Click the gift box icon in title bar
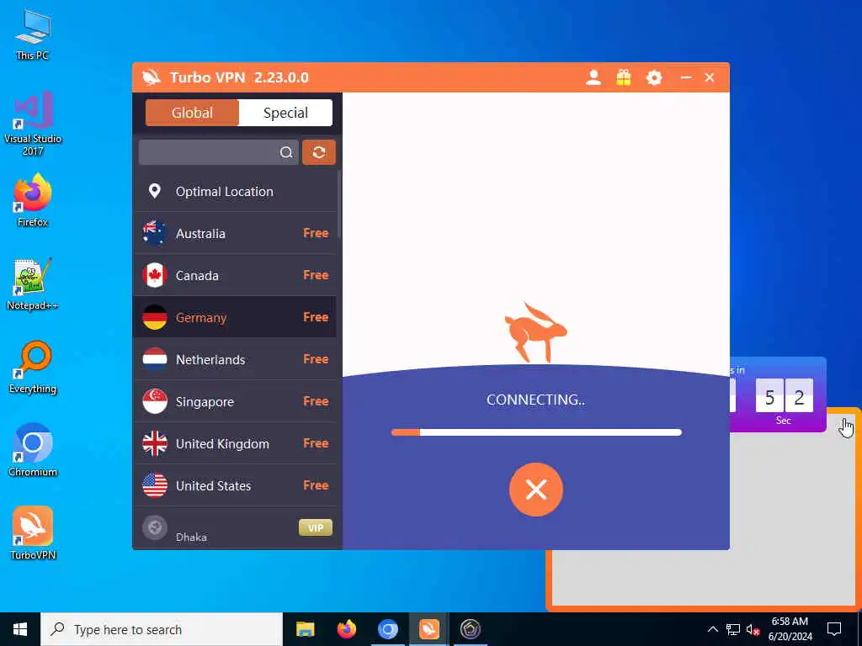This screenshot has width=862, height=646. pyautogui.click(x=624, y=77)
